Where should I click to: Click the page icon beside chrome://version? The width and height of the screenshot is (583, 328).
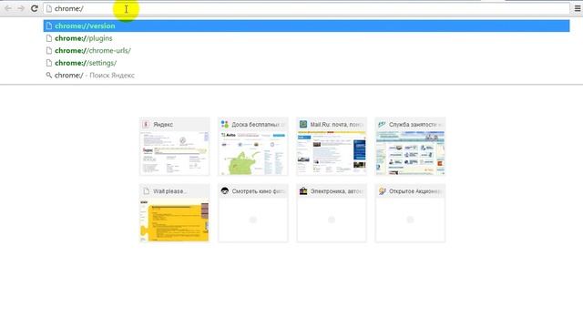pyautogui.click(x=48, y=26)
